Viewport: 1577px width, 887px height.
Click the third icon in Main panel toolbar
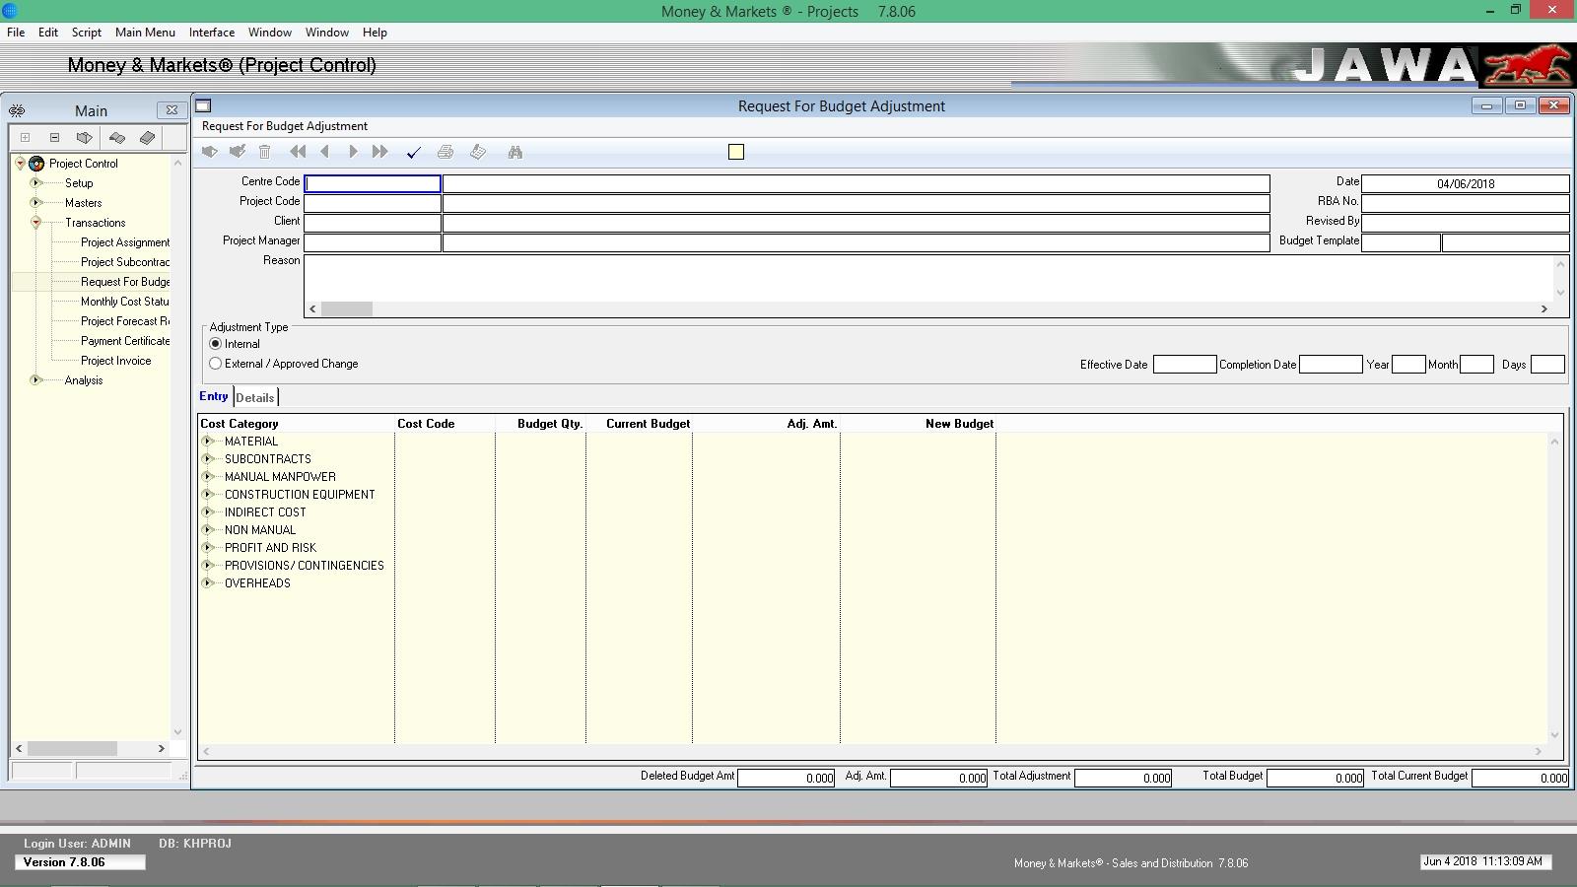[x=84, y=138]
